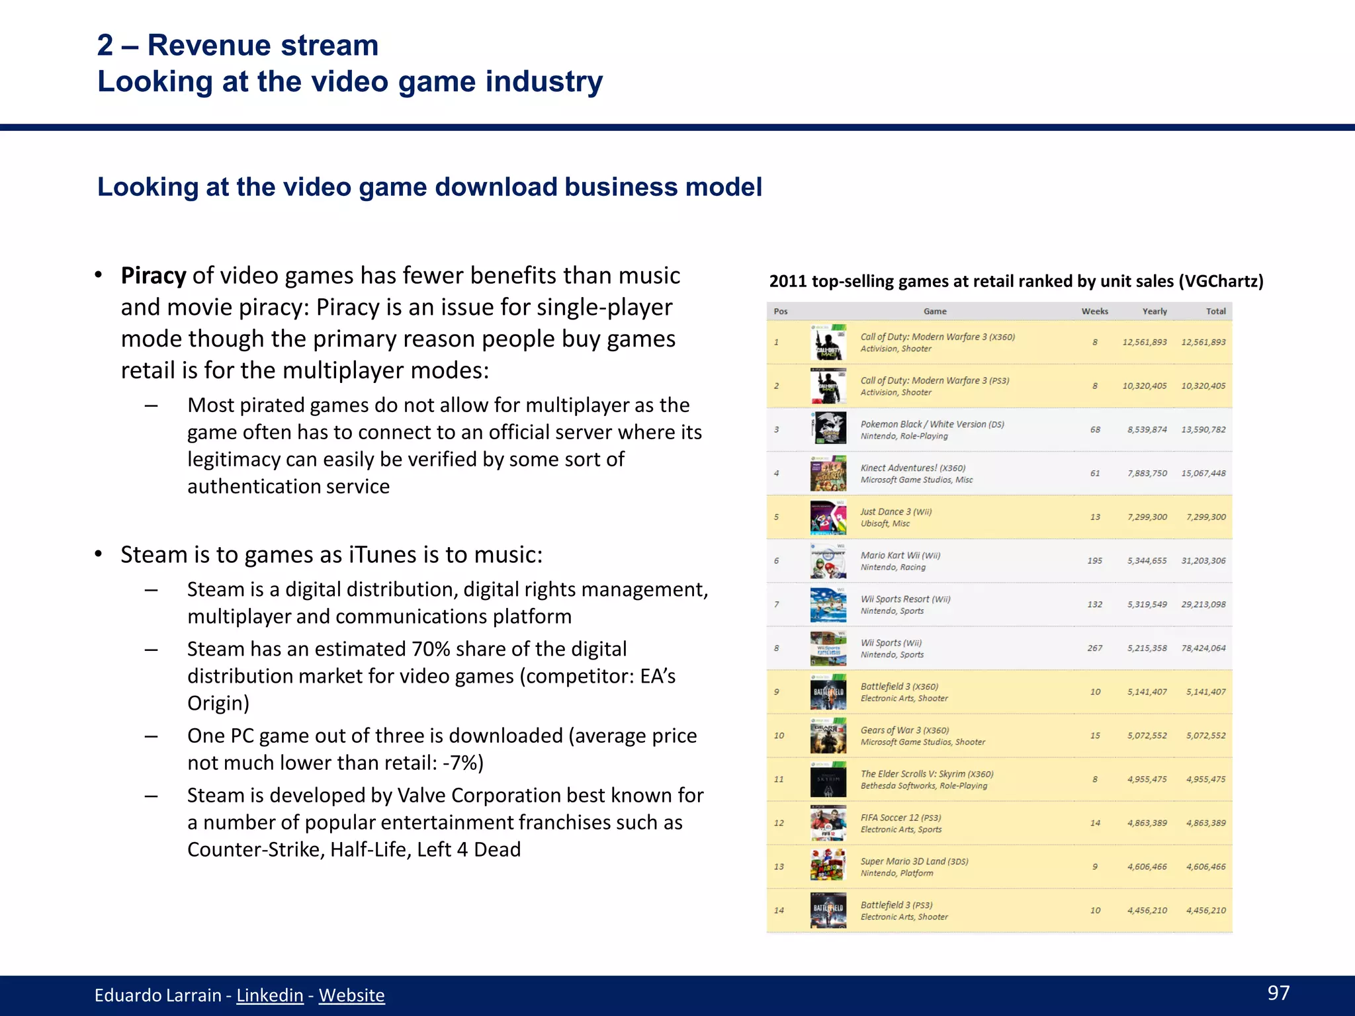Screen dimensions: 1355x1016
Task: Click bullet 'Steam is to games as iTunes is to music'
Action: 331,554
